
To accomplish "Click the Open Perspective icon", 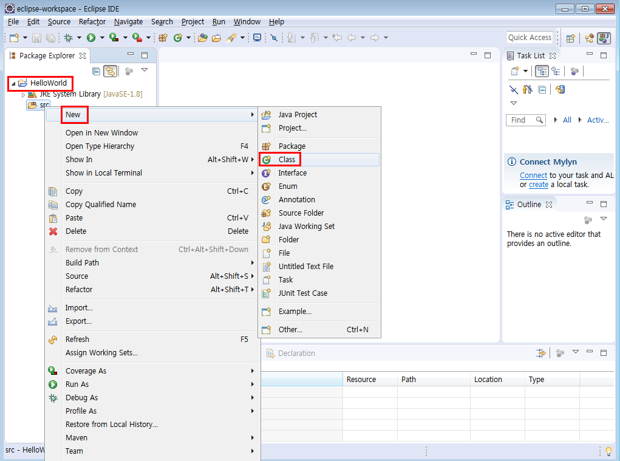I will click(x=570, y=38).
